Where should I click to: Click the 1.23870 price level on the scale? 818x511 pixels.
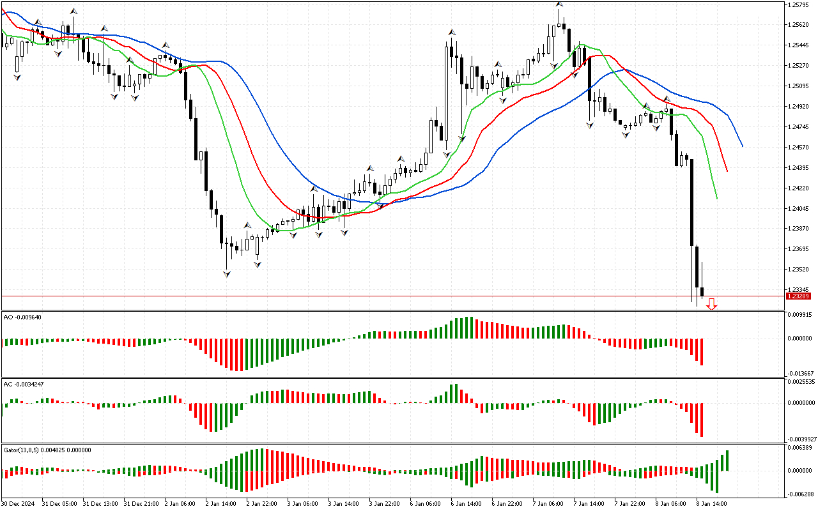click(x=799, y=229)
